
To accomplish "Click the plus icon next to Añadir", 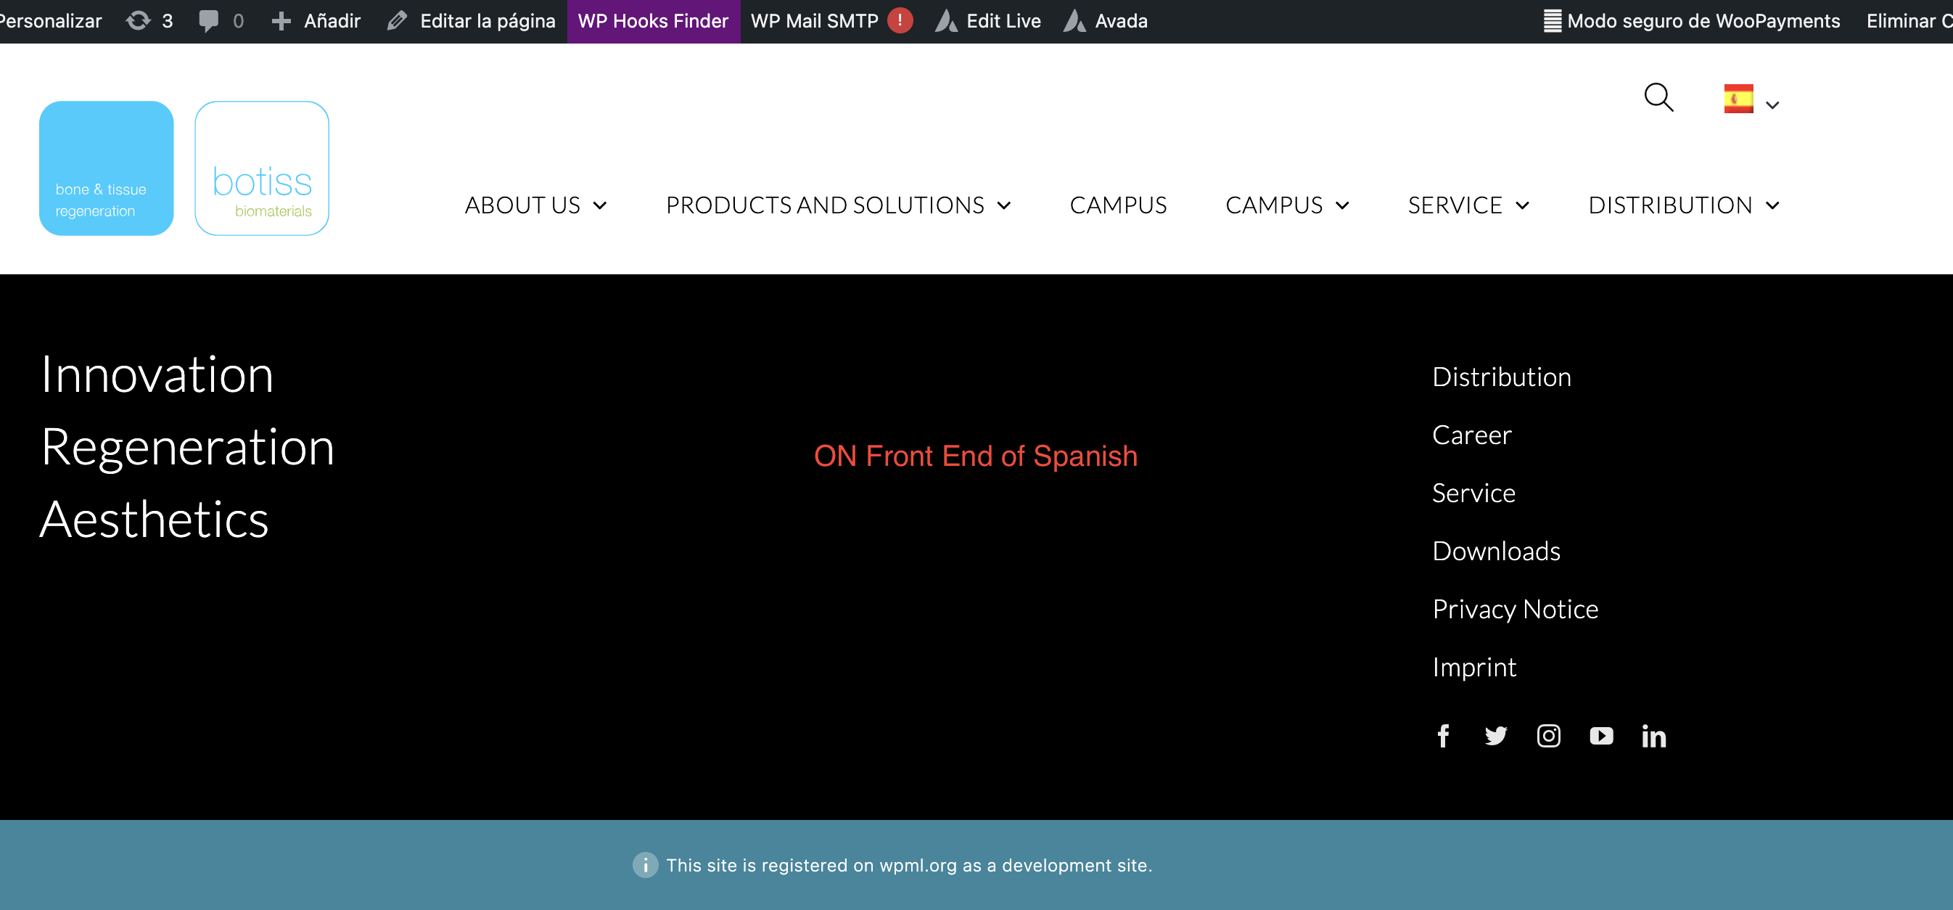I will [281, 20].
